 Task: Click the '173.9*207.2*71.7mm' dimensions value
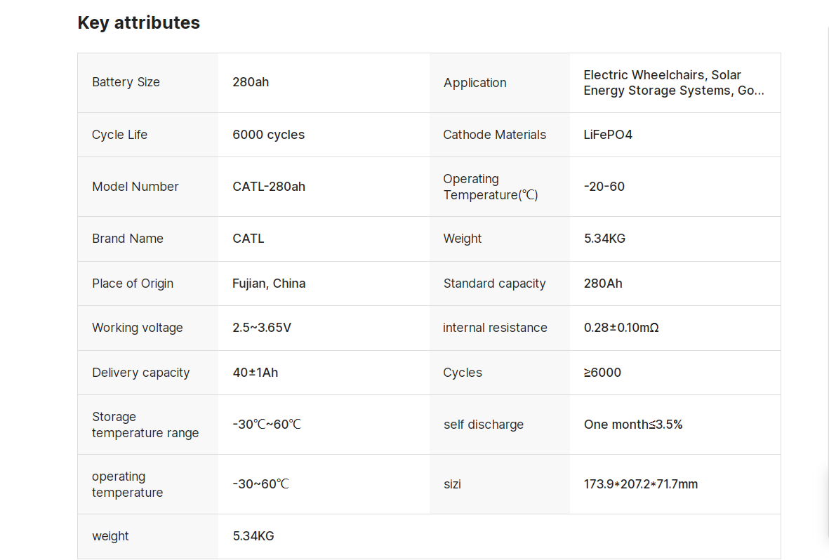[x=641, y=484]
